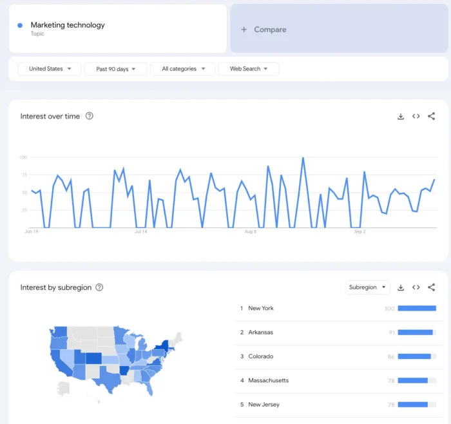Open help for Interest by subregion

coord(99,287)
